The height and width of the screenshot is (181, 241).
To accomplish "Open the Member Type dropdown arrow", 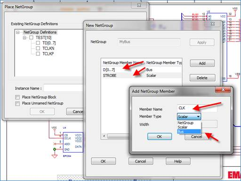I will [x=198, y=117].
